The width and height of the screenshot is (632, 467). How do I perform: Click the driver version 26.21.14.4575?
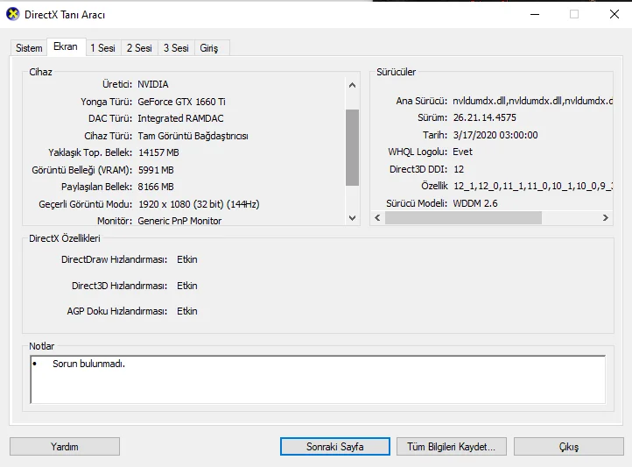(x=484, y=117)
